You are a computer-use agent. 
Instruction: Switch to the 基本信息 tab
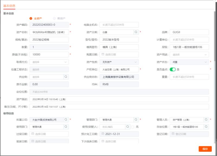[9, 6]
